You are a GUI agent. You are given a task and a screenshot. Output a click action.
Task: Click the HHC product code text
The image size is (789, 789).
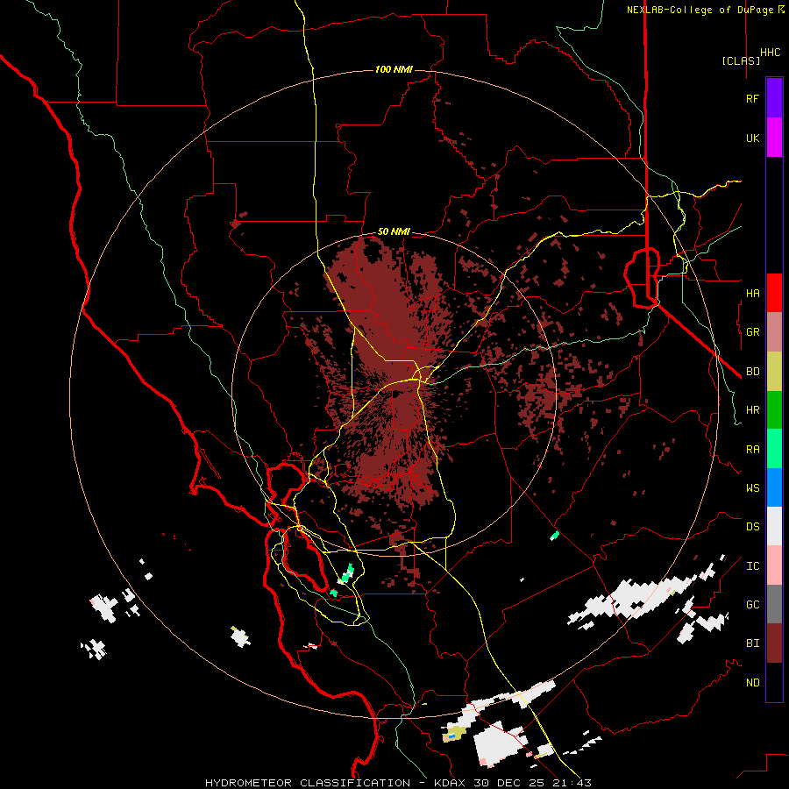tap(770, 53)
